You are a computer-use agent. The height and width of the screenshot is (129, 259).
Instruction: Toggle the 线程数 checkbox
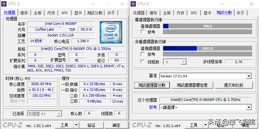[x=143, y=62]
